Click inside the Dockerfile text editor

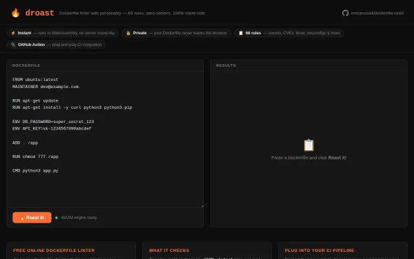click(x=105, y=139)
